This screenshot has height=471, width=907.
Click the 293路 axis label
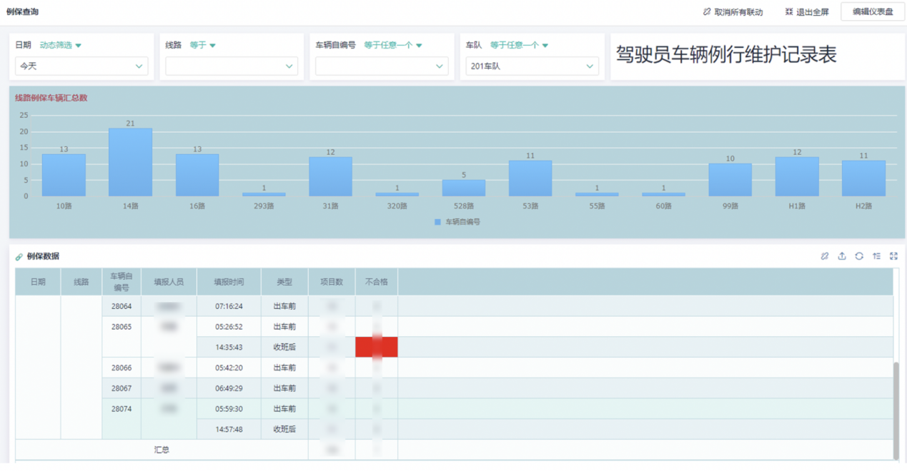[x=264, y=206]
